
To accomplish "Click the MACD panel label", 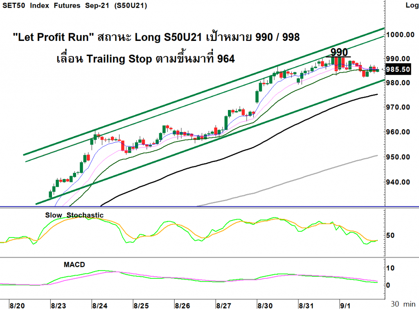I will click(74, 265).
